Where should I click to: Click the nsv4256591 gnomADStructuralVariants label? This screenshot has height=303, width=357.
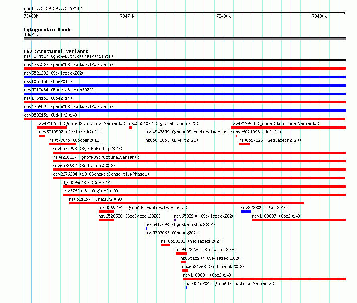click(69, 107)
